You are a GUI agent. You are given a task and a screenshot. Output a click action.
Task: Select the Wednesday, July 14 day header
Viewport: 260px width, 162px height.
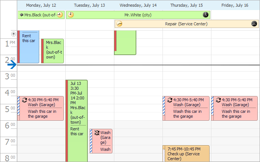click(x=138, y=6)
